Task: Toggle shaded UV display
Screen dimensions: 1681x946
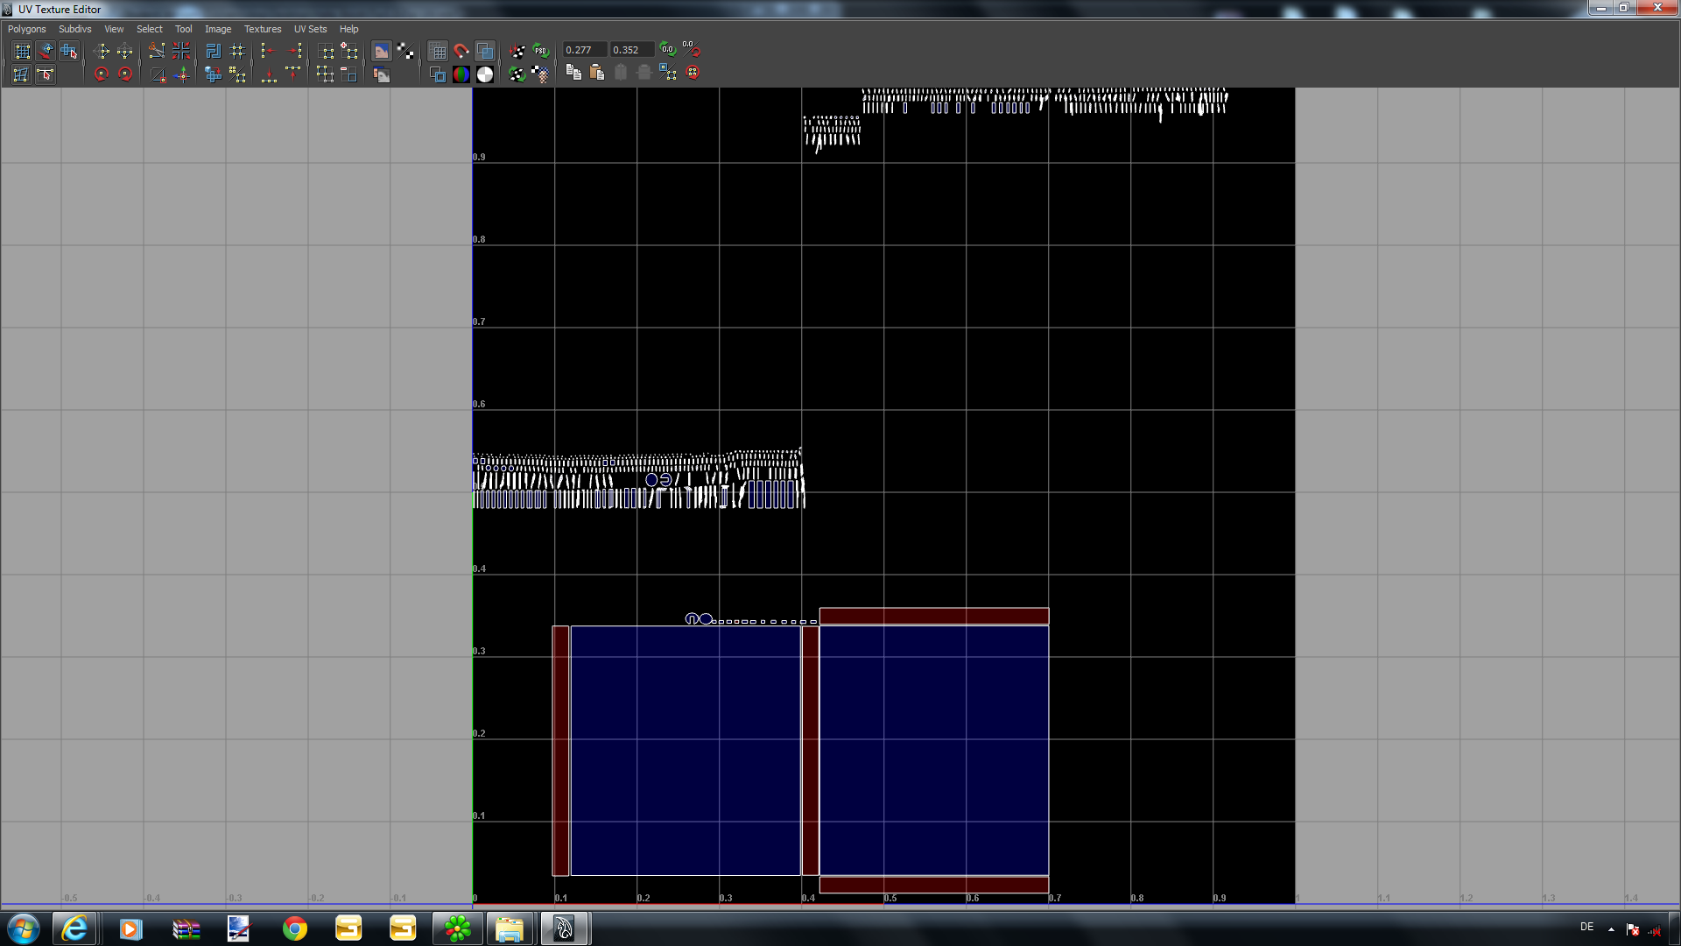Action: [x=484, y=51]
